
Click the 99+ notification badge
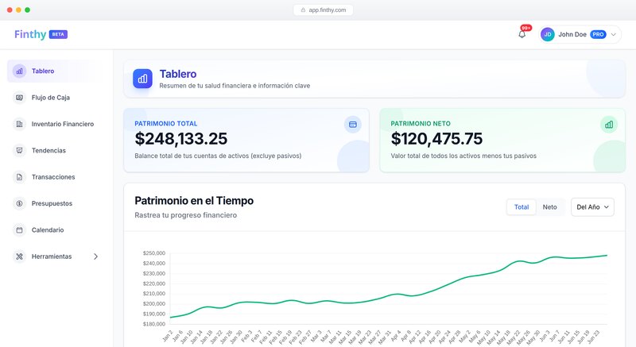(526, 28)
